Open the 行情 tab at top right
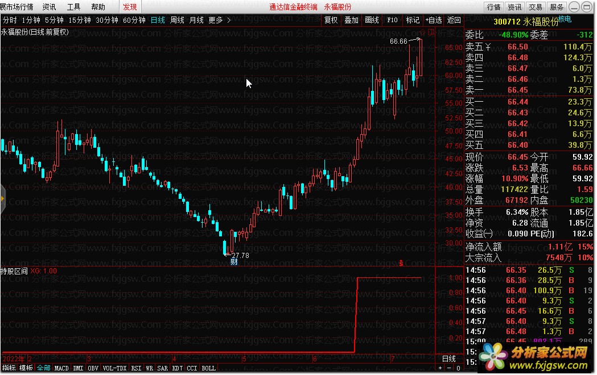 [494, 7]
